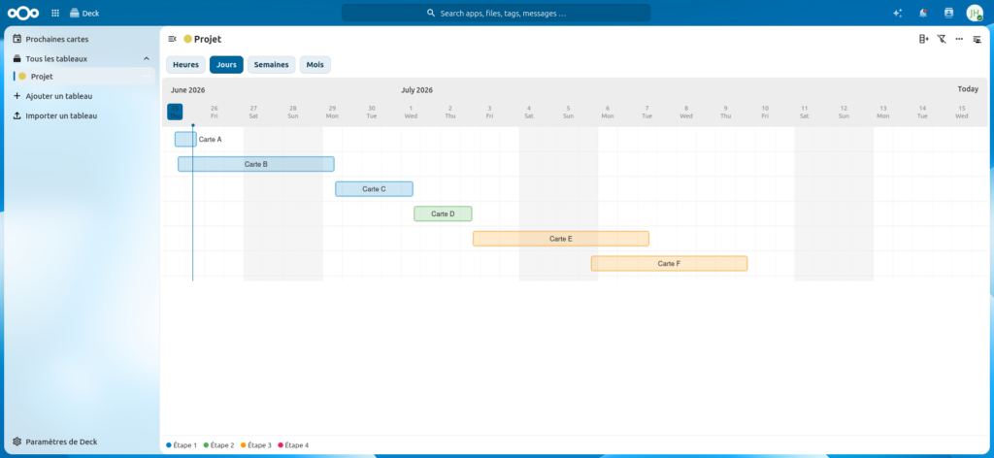The height and width of the screenshot is (458, 994).
Task: Select the Carte B bar
Action: tap(256, 164)
